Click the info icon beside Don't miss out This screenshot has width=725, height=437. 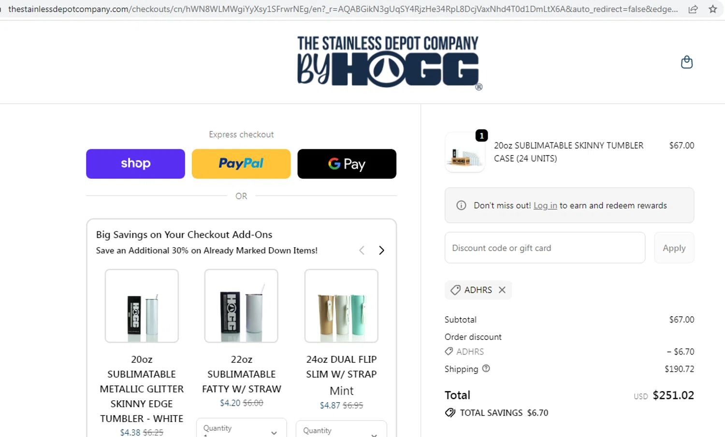(x=461, y=205)
